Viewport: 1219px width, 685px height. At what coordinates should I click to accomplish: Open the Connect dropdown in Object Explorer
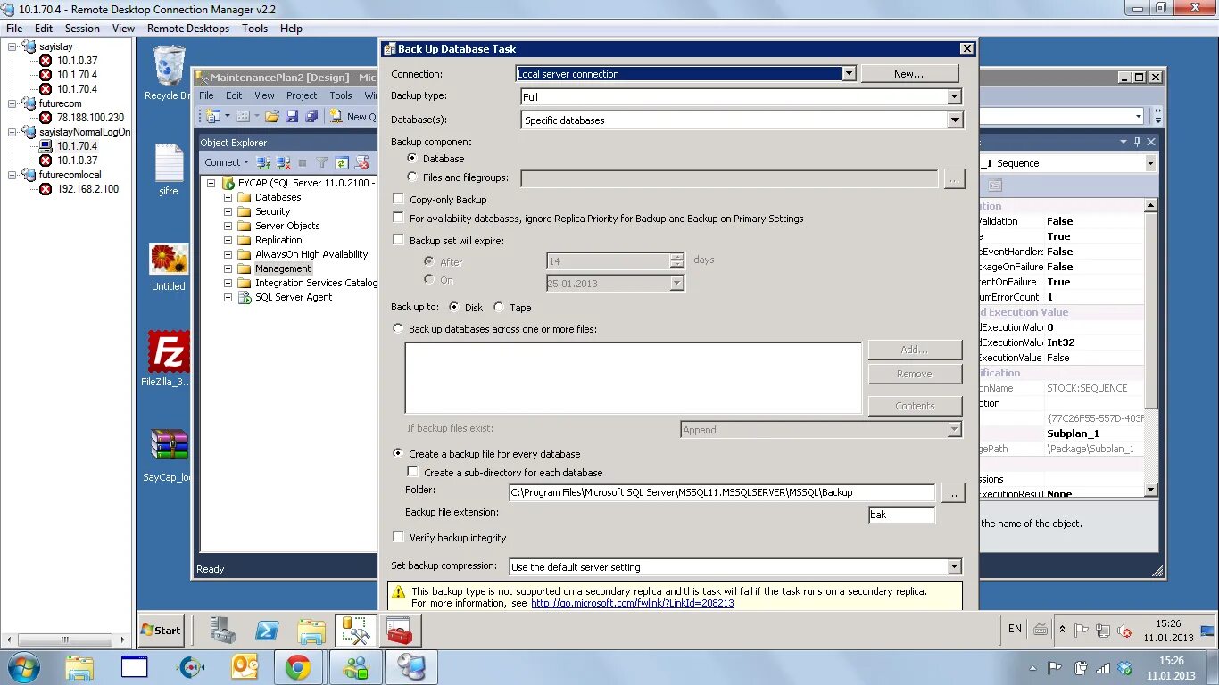(227, 162)
